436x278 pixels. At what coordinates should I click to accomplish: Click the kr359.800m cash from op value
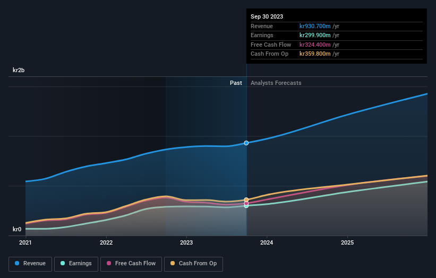(x=315, y=54)
